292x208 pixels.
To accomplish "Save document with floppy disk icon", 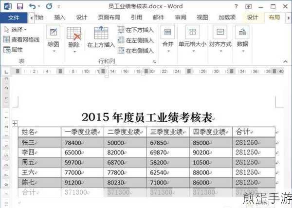I will 20,6.
